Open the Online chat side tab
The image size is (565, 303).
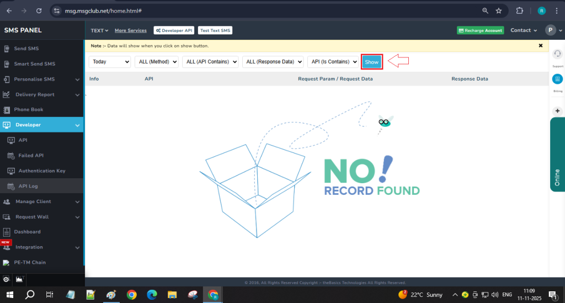[557, 178]
